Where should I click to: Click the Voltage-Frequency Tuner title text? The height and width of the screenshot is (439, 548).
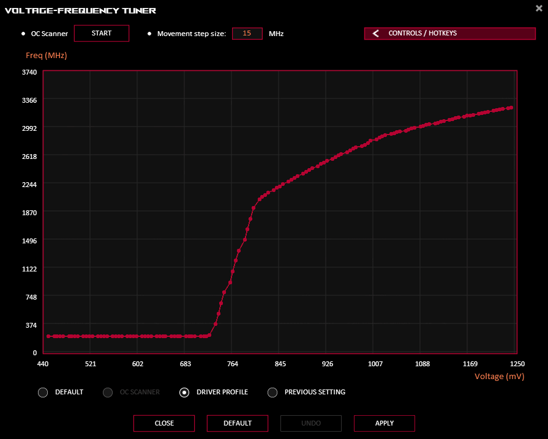point(80,10)
